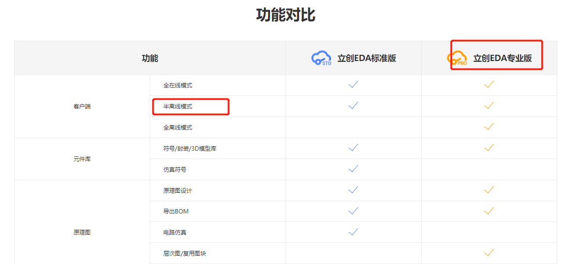Click the 客户端 category cell
The image size is (563, 264).
tap(82, 106)
